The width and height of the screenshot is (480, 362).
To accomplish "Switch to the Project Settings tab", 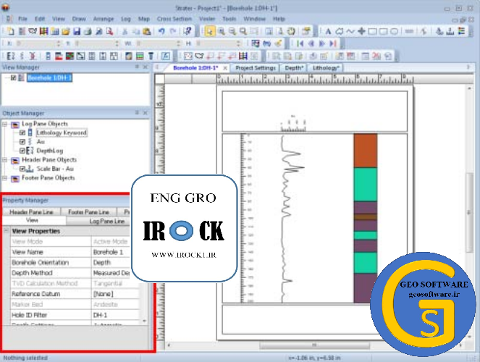I will point(255,67).
